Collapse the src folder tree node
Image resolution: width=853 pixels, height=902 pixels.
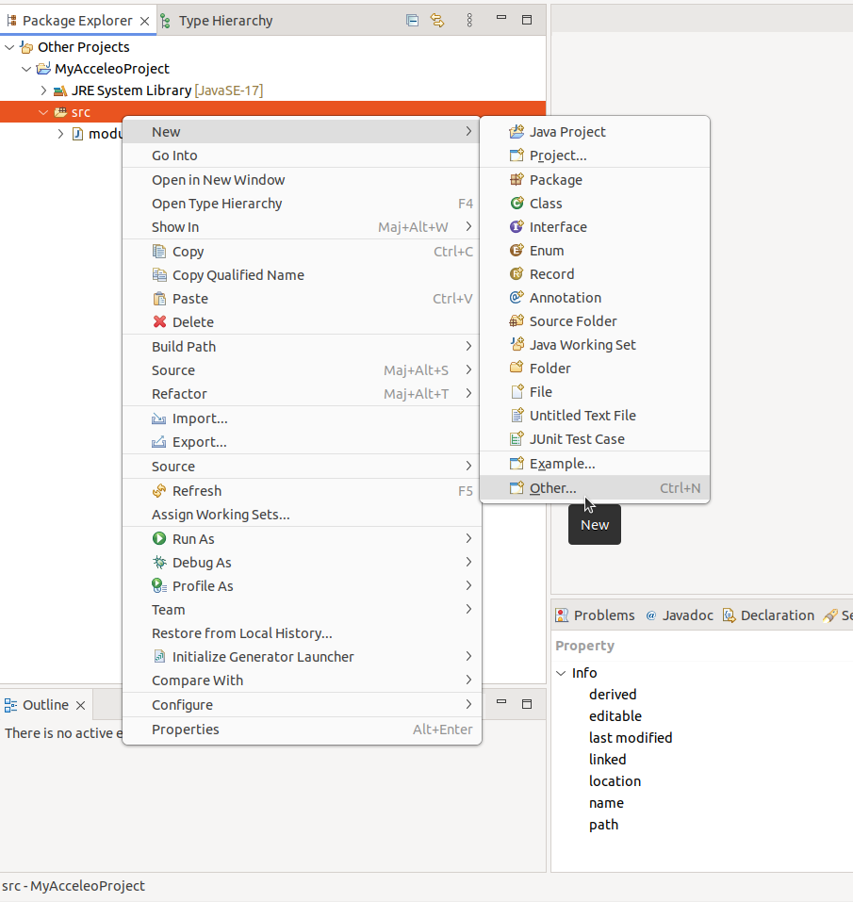pos(43,112)
